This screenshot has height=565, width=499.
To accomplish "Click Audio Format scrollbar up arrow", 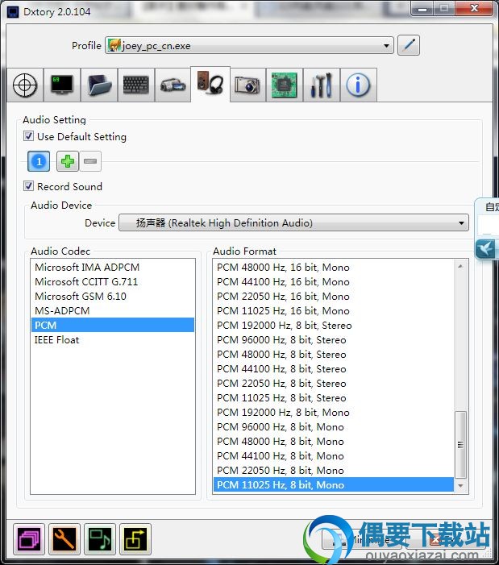I will [x=460, y=266].
